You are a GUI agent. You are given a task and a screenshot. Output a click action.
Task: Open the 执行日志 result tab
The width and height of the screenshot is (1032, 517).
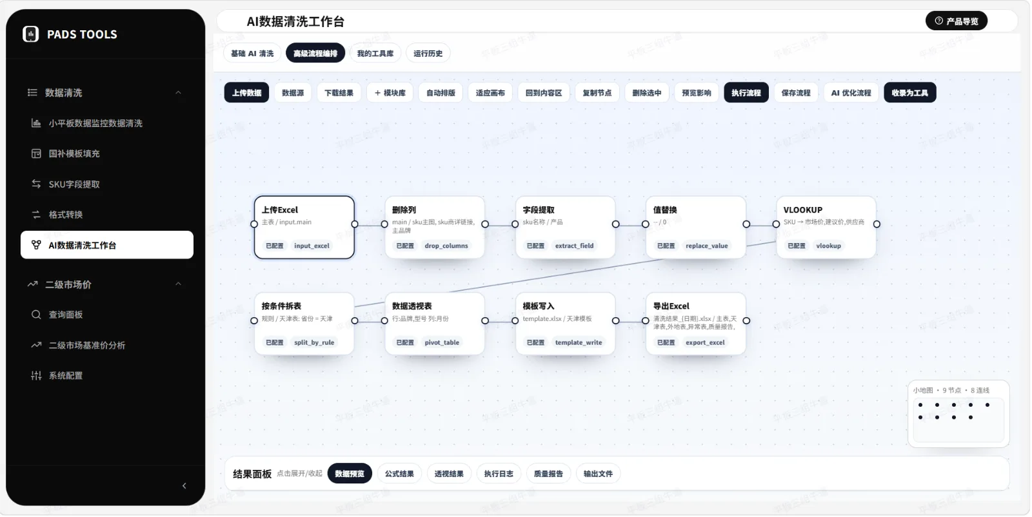click(x=499, y=474)
